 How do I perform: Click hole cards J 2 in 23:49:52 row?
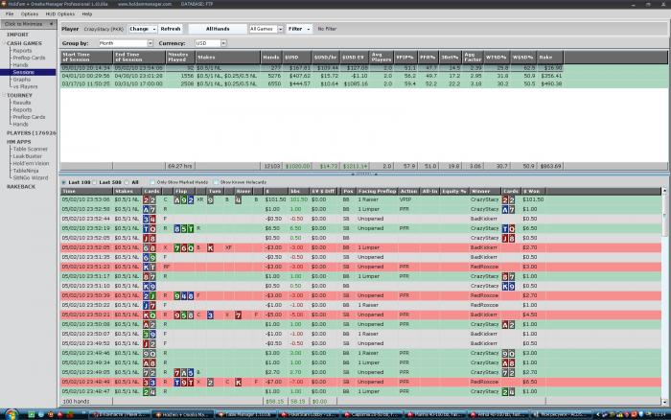pos(149,344)
